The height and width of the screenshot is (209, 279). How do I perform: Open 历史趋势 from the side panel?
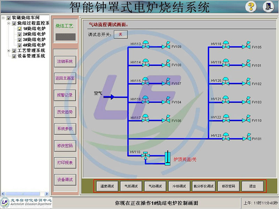pos(65,112)
